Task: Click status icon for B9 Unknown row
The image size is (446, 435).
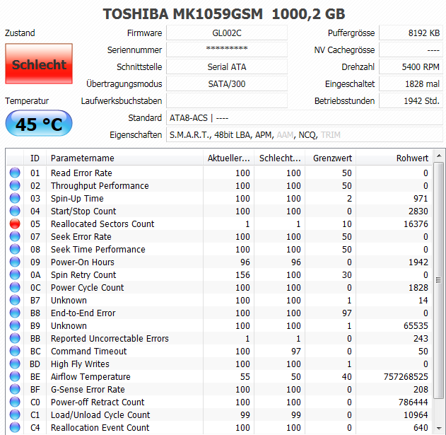Action: 15,325
